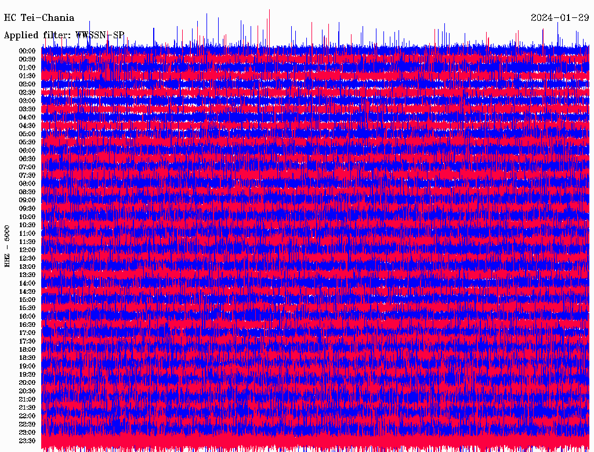Select the 17:00 time label
Screen dimensions: 594x452
coord(27,333)
